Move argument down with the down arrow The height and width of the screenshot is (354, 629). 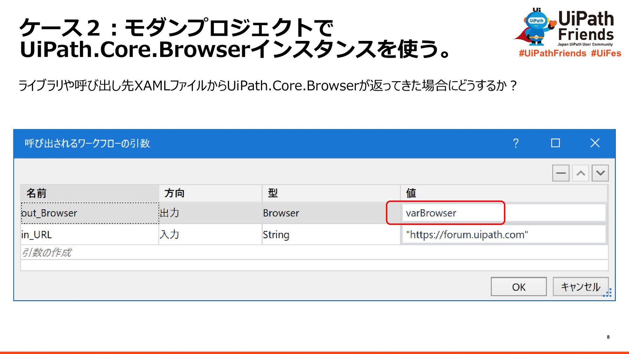point(600,173)
